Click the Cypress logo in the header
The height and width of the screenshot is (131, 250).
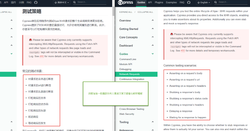(x=126, y=2)
